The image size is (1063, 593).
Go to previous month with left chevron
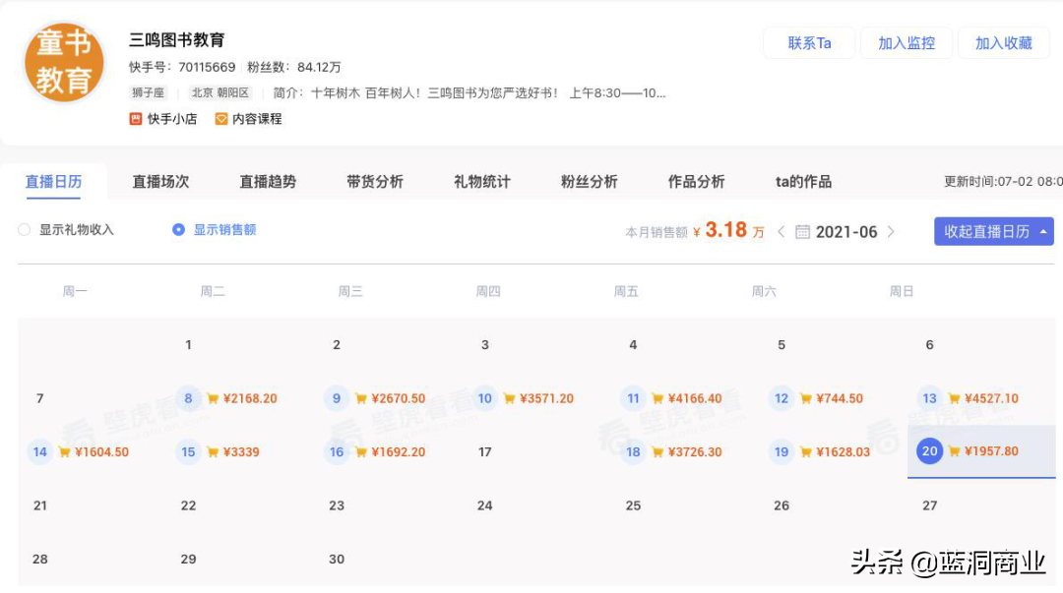(781, 232)
